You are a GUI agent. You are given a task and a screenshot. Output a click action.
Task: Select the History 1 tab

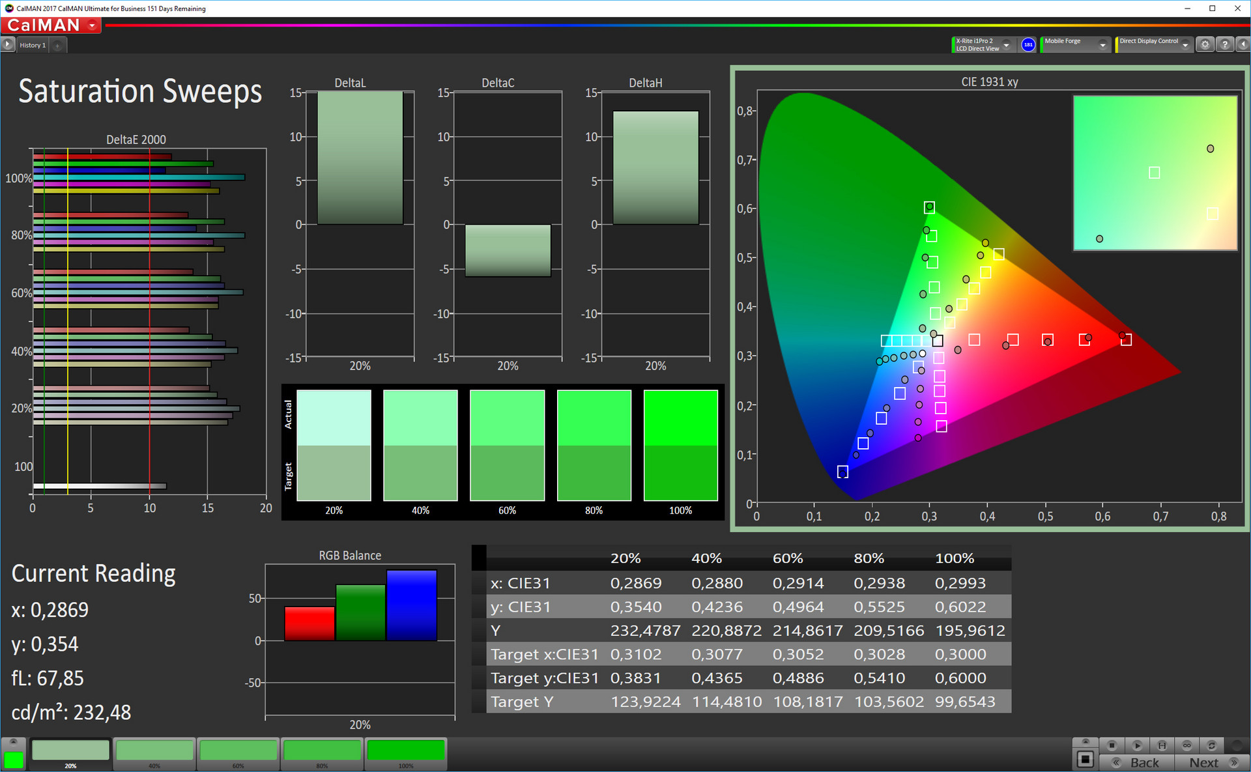point(33,45)
